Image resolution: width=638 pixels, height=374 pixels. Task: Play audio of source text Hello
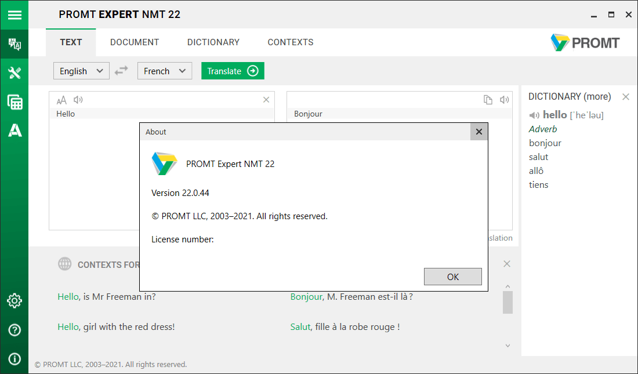point(78,100)
